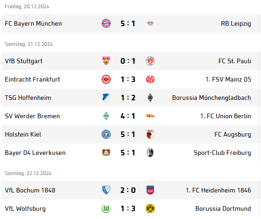Click the Werder Bremen green diamond logo
261x219 pixels.
click(x=106, y=116)
